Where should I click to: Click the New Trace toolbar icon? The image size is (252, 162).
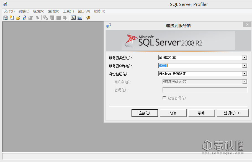point(5,18)
